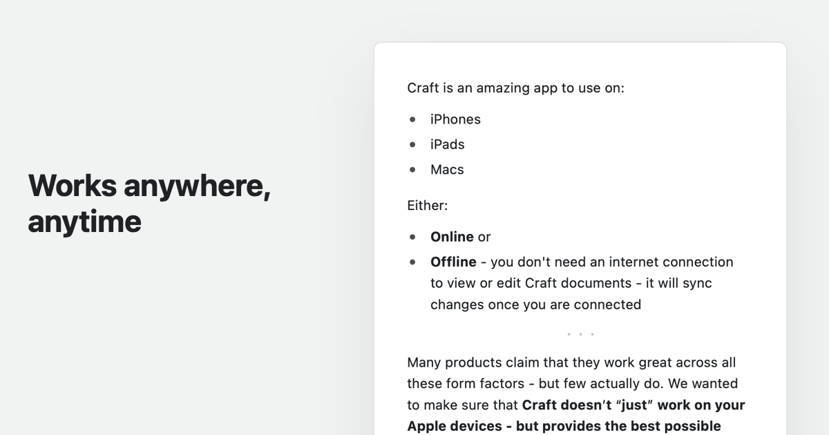Select the bold word Offline
Viewport: 829px width, 435px height.
pyautogui.click(x=453, y=262)
